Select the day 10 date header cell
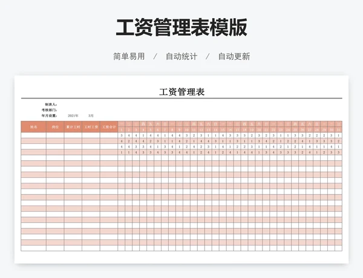The image size is (363, 278). 186,130
